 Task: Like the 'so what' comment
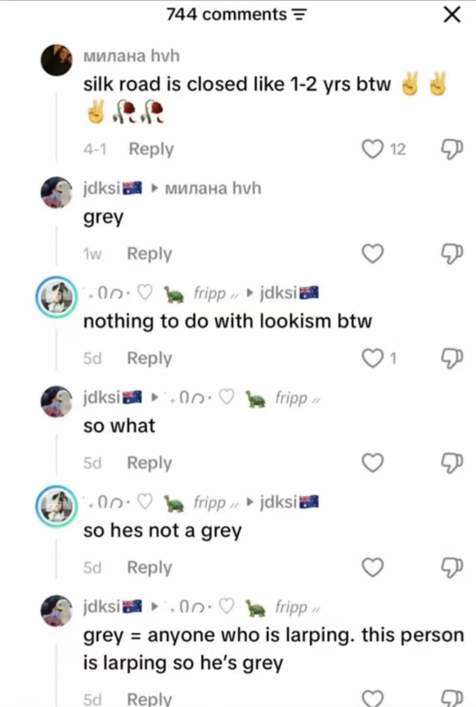coord(372,463)
